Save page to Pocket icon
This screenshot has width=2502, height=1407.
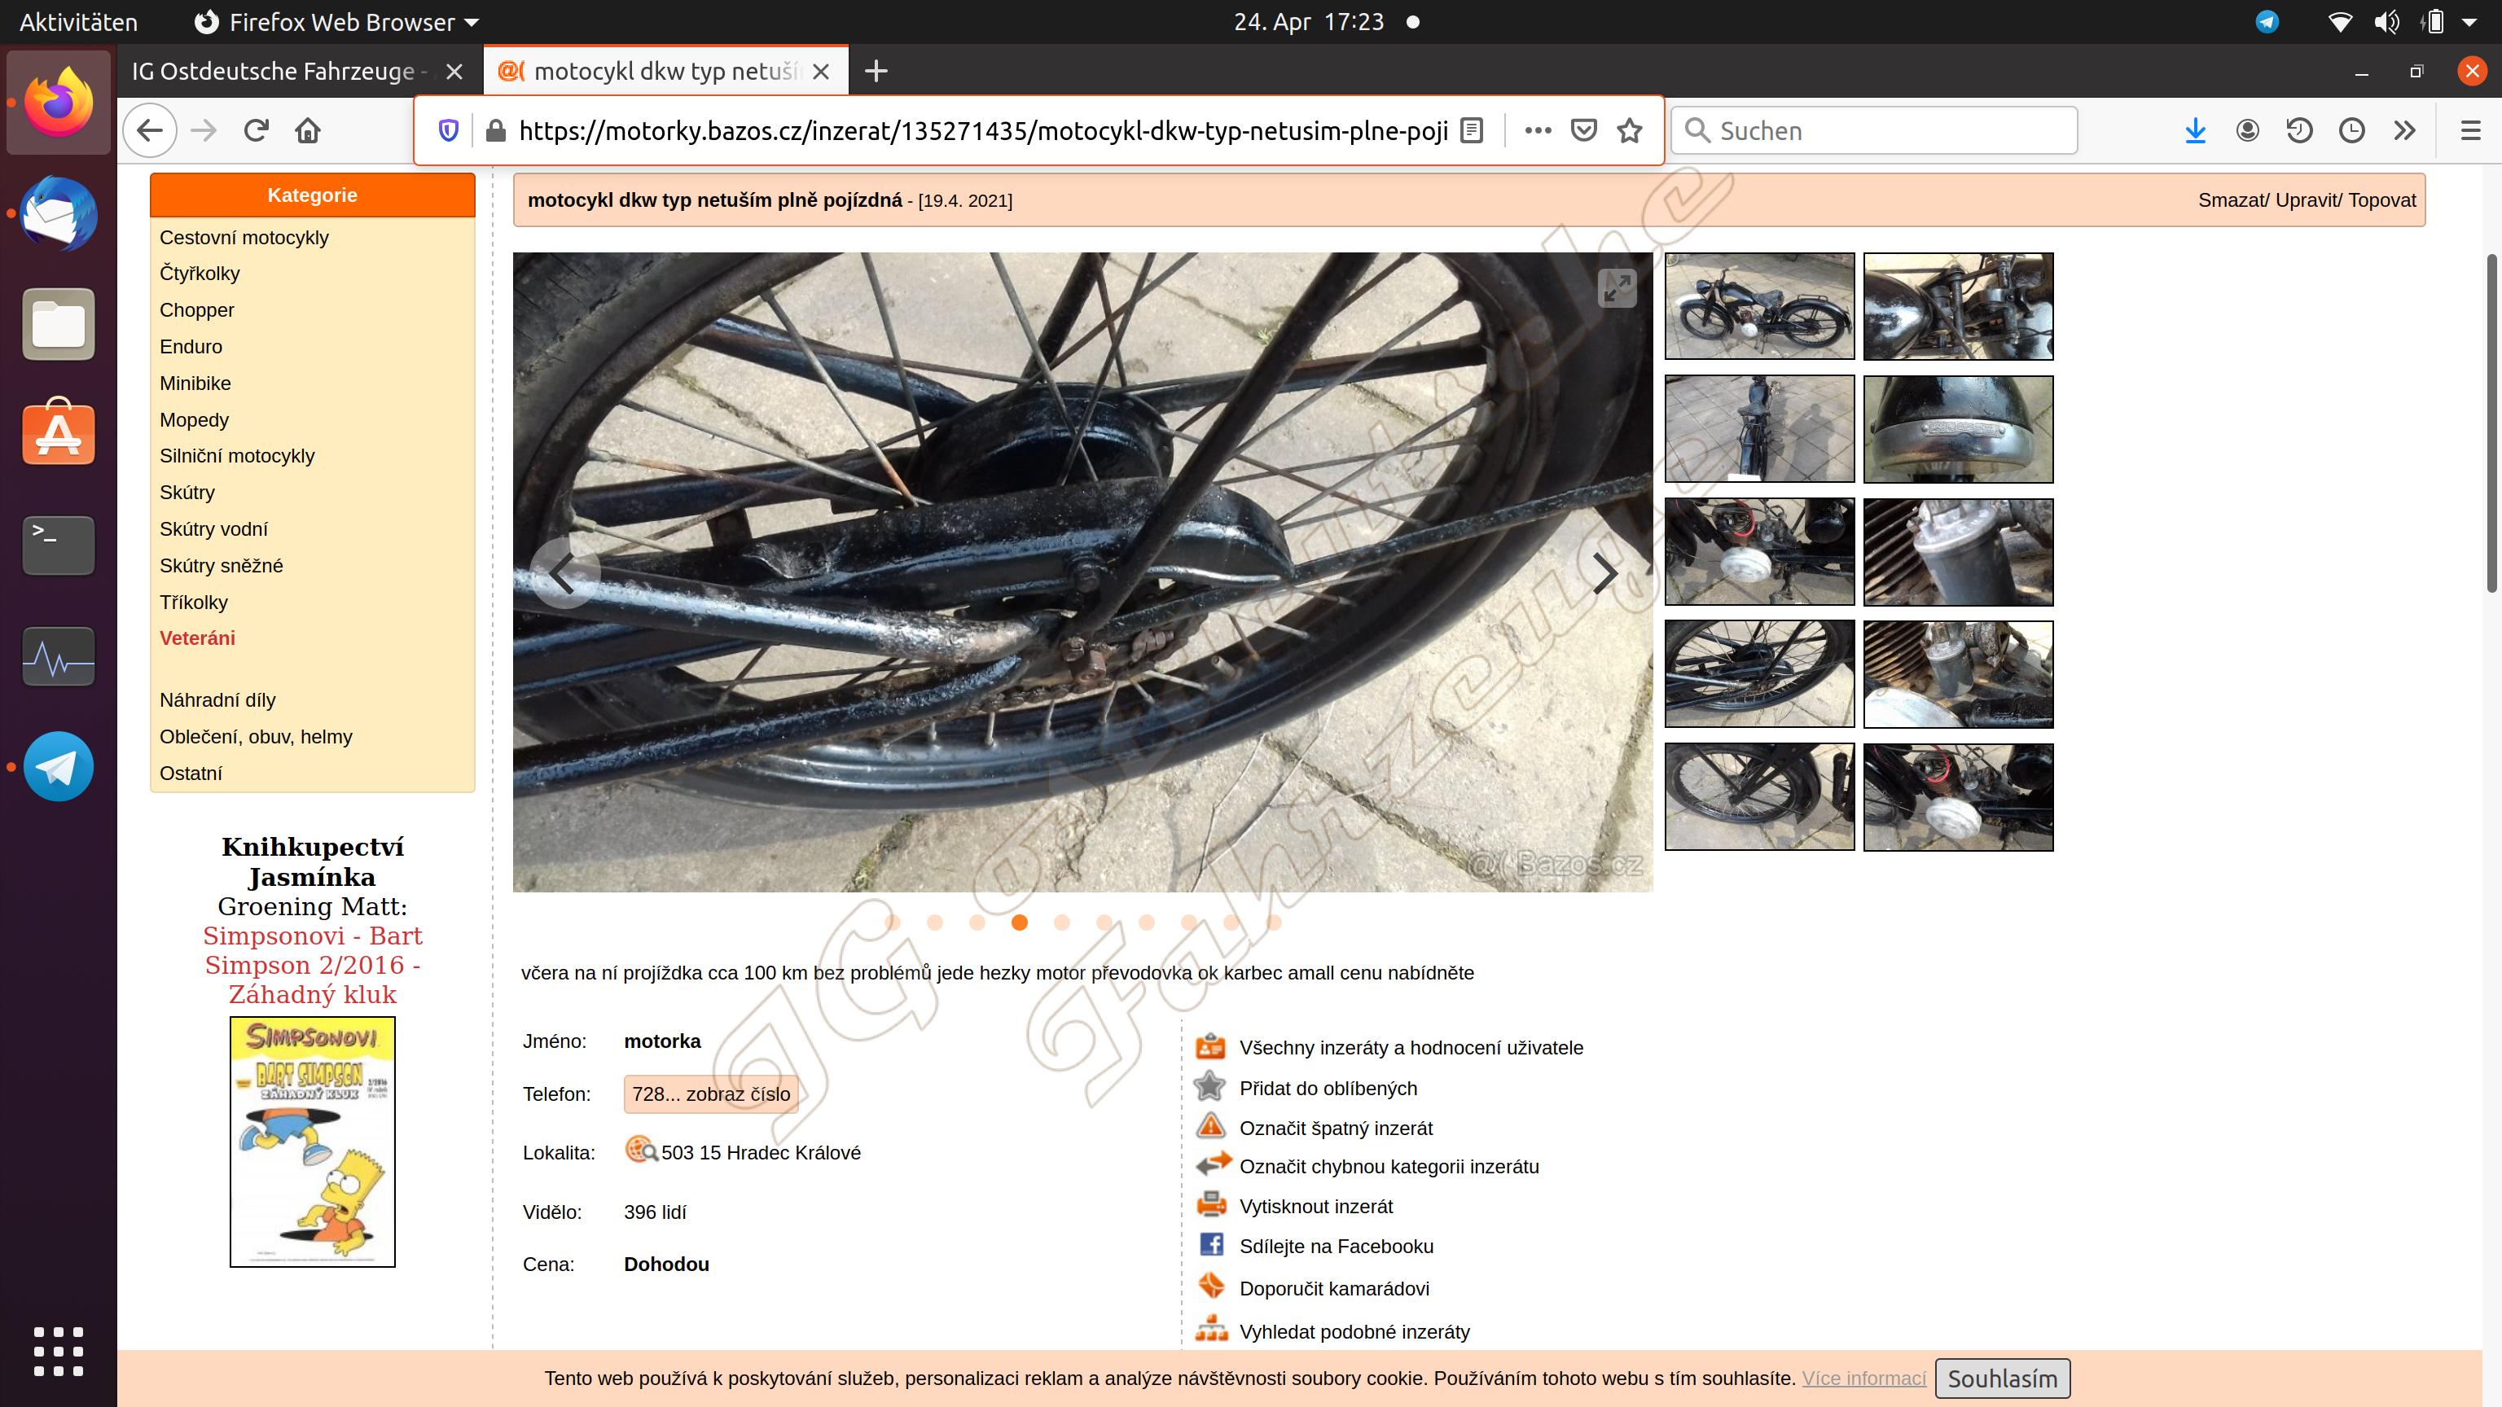point(1583,130)
